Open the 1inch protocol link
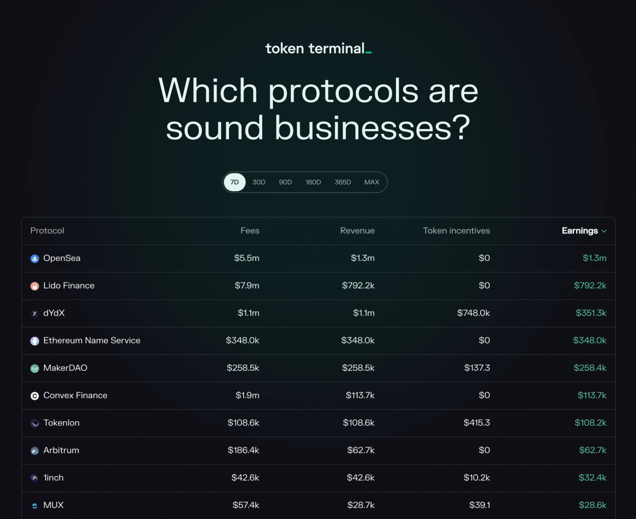 53,478
